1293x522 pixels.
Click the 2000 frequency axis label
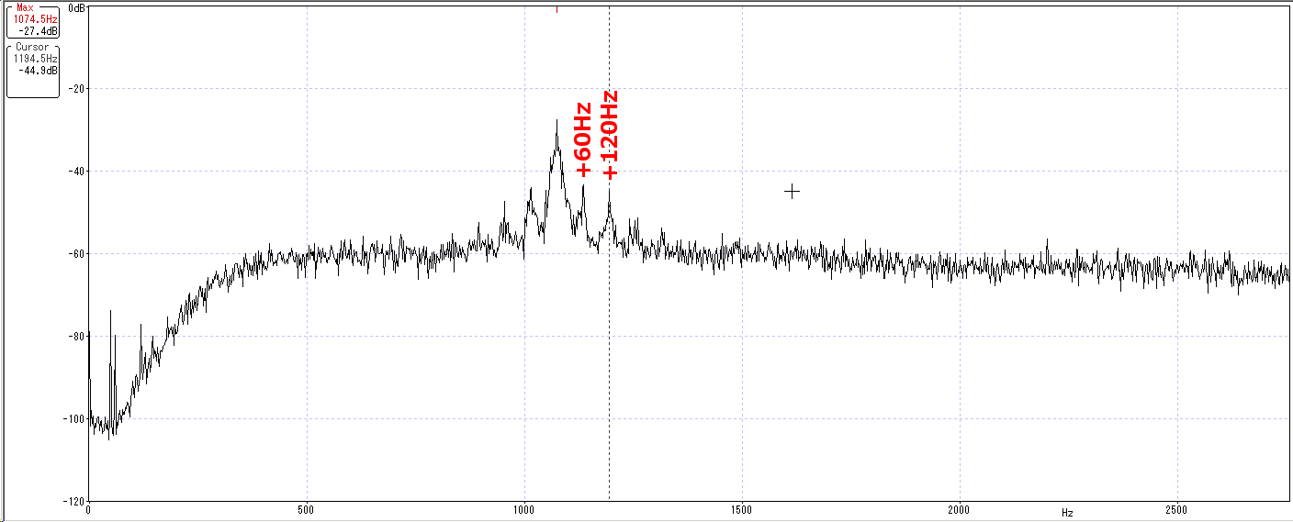click(x=959, y=509)
